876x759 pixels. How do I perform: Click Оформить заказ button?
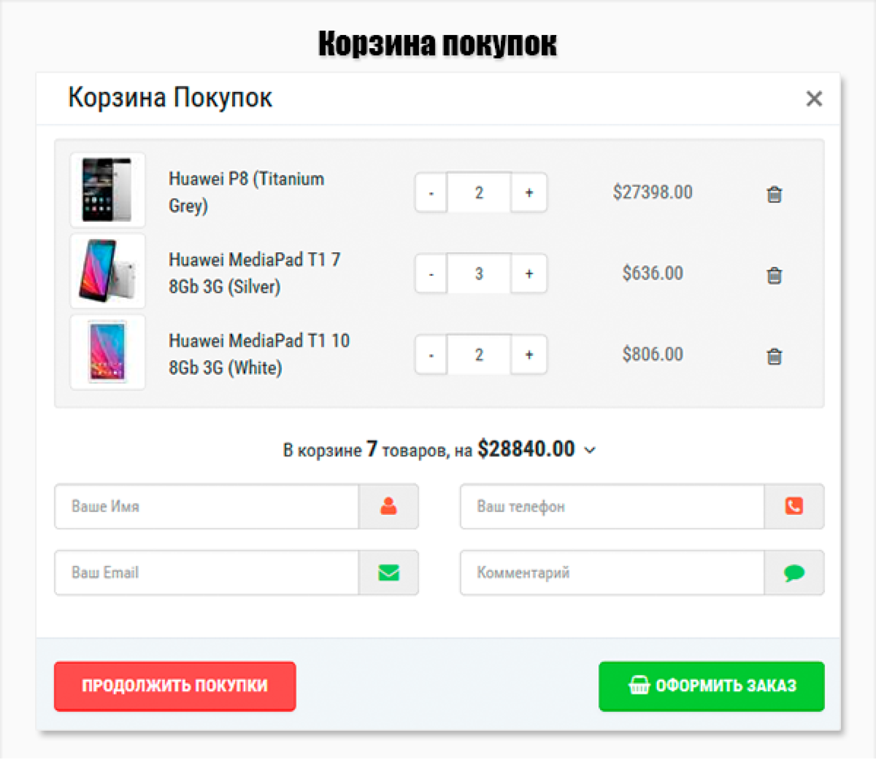pos(712,686)
